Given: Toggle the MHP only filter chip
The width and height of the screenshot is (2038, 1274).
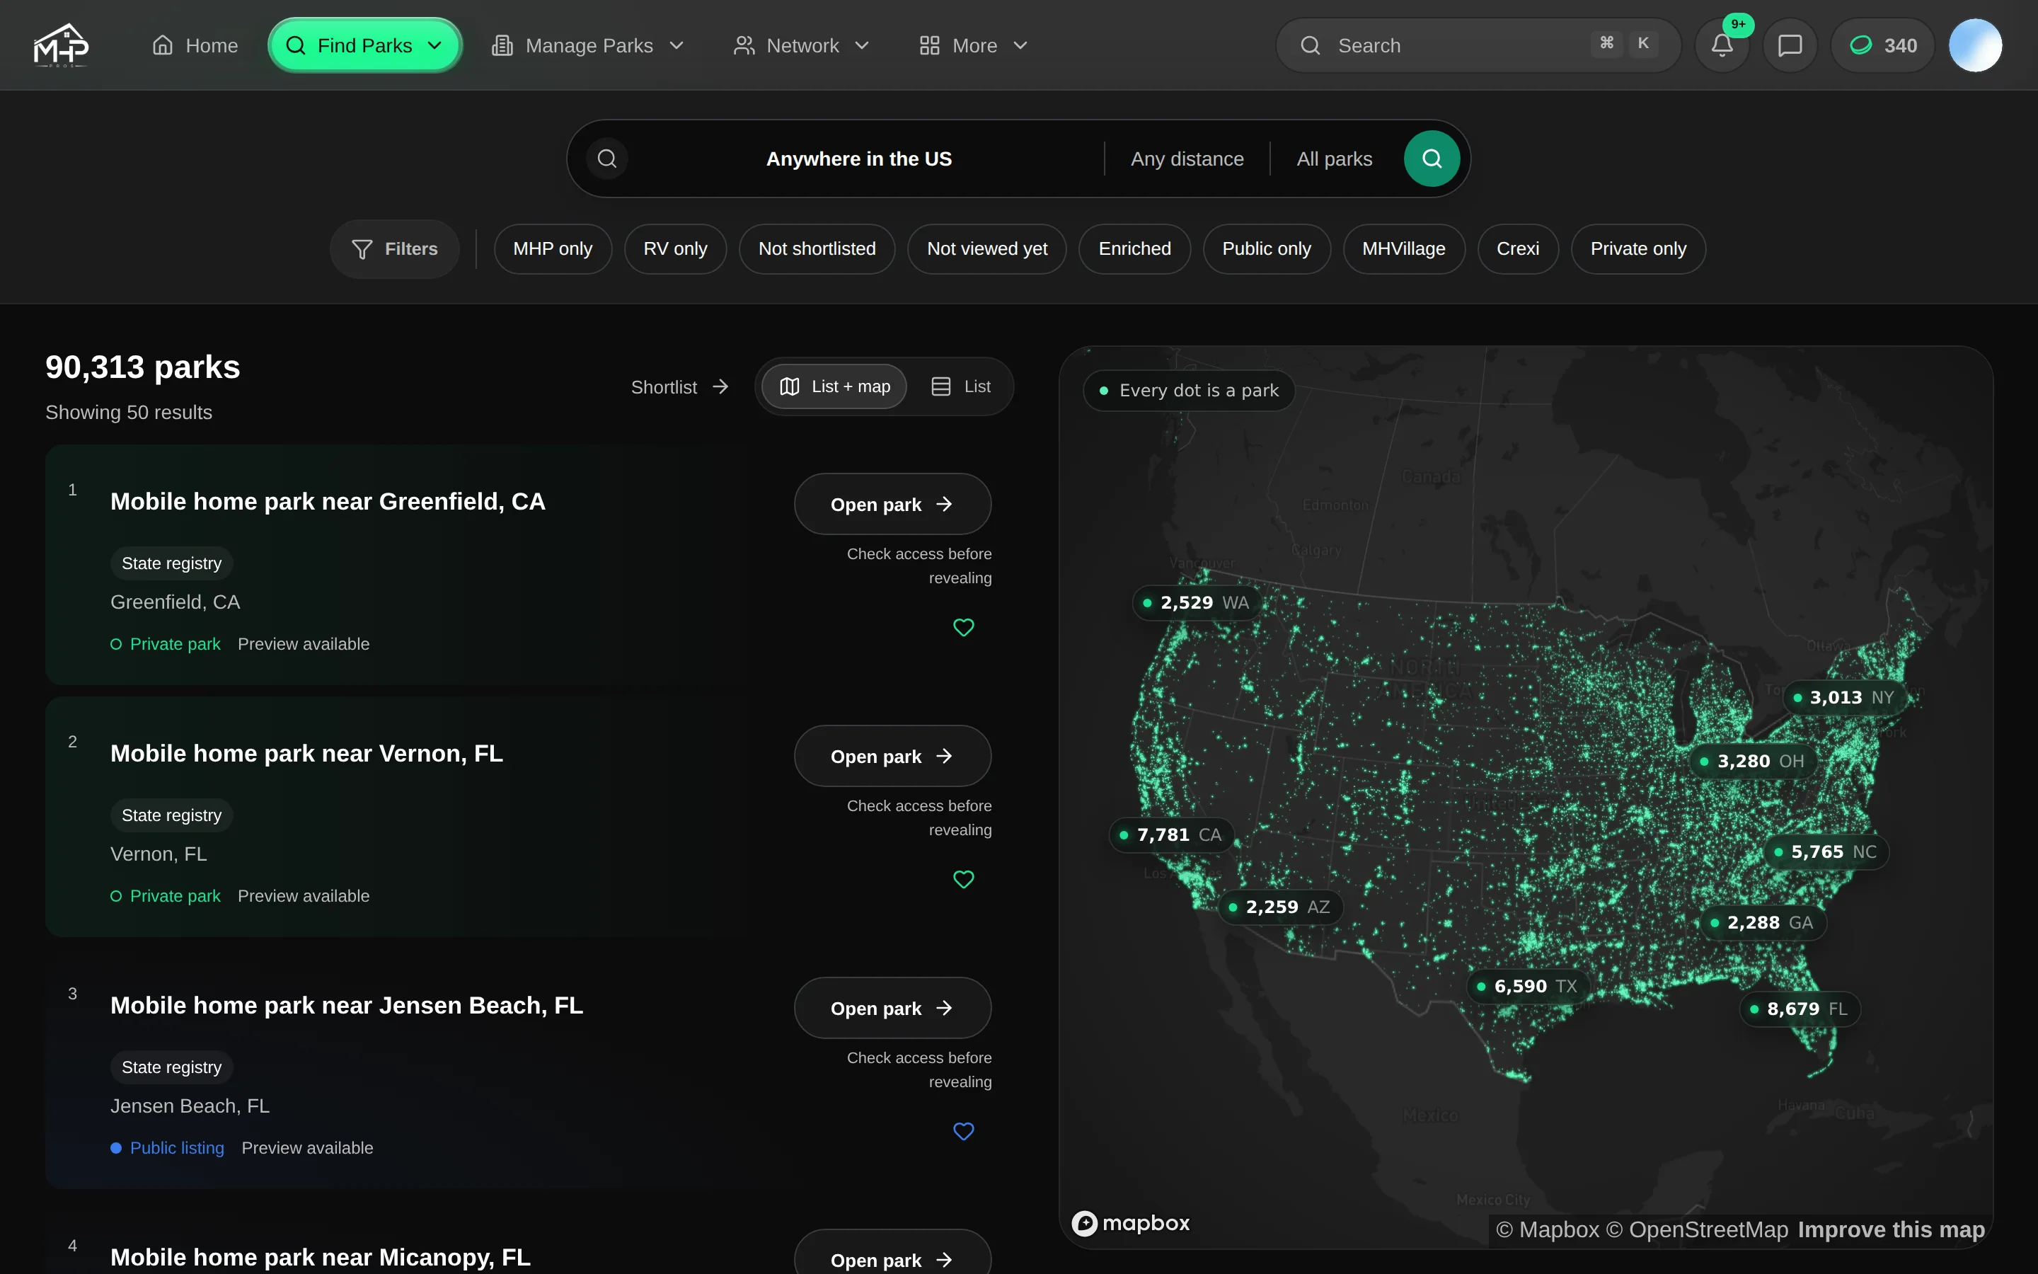Looking at the screenshot, I should 553,248.
